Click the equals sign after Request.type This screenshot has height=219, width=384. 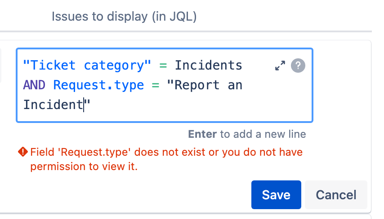pos(156,86)
